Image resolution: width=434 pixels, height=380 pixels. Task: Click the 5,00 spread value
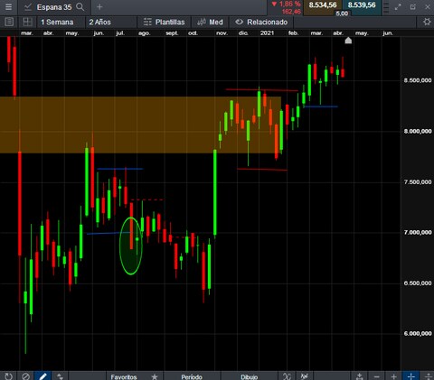[x=342, y=14]
